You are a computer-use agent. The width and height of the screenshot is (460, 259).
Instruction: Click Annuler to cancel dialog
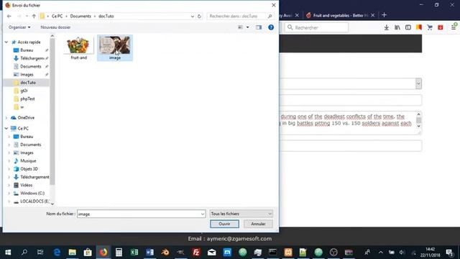(x=258, y=224)
